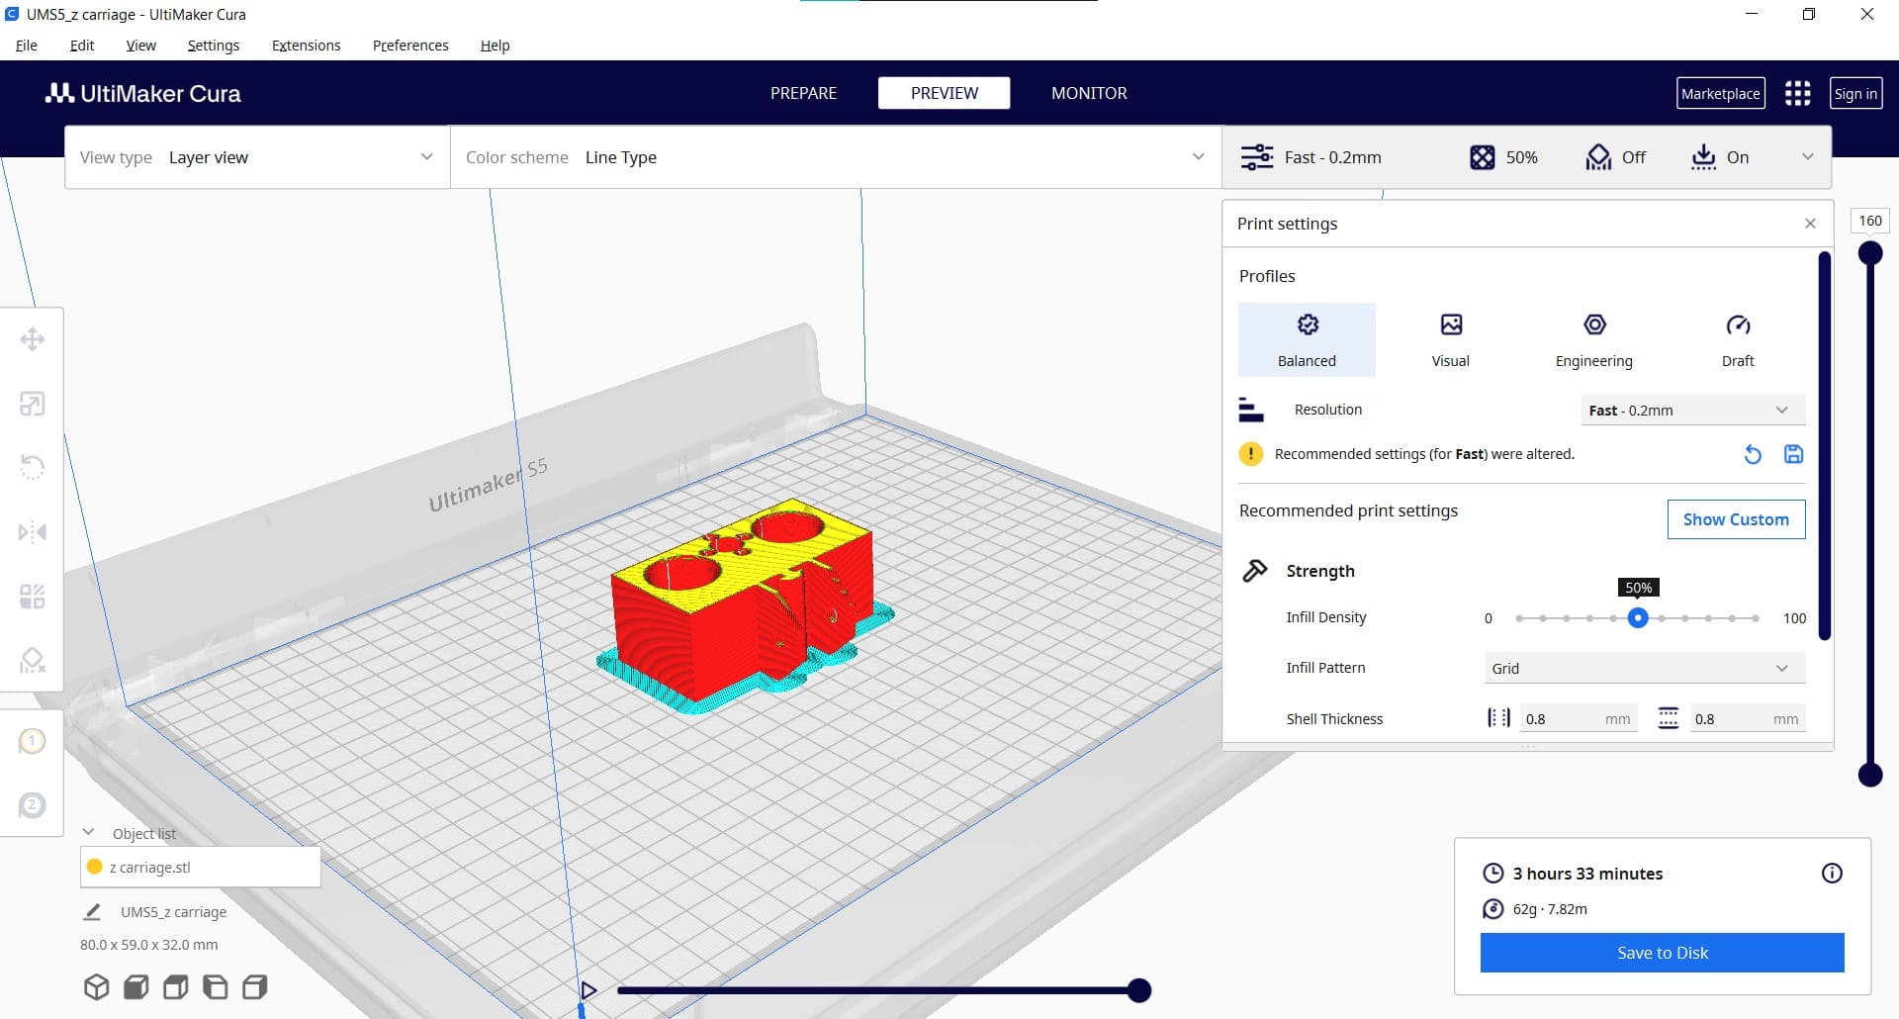The image size is (1899, 1019).
Task: Click the support Off icon in settings bar
Action: 1598,157
